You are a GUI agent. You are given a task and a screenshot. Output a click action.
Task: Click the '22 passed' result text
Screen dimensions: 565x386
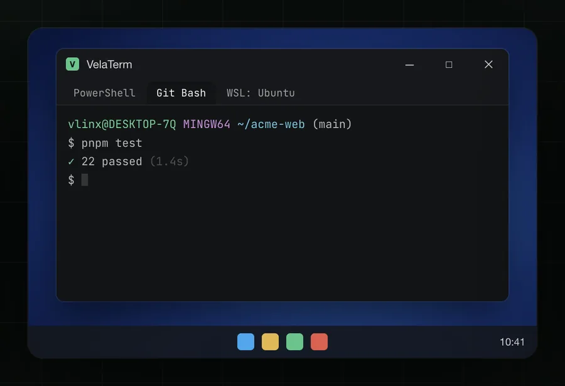[x=112, y=161]
